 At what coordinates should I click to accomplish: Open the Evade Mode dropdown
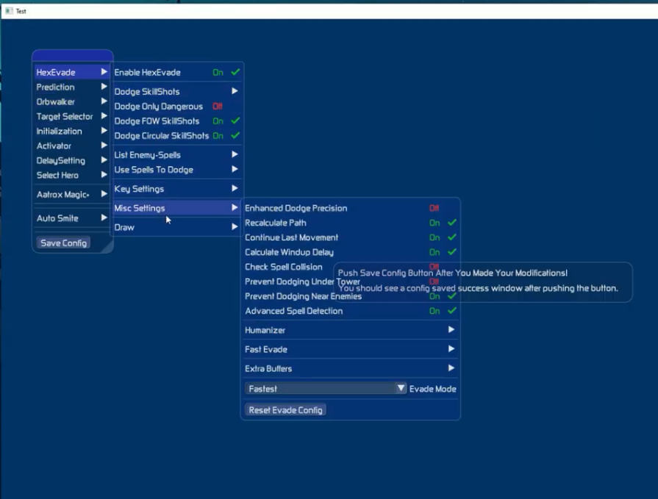click(x=401, y=389)
